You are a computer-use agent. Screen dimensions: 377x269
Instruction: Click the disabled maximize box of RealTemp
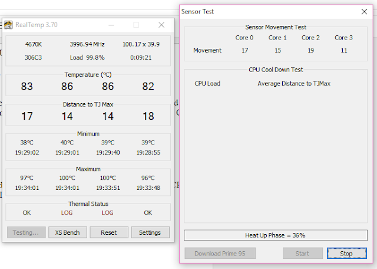click(x=136, y=25)
